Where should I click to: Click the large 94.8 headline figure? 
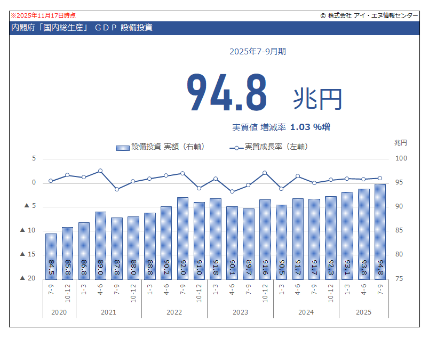pos(226,93)
